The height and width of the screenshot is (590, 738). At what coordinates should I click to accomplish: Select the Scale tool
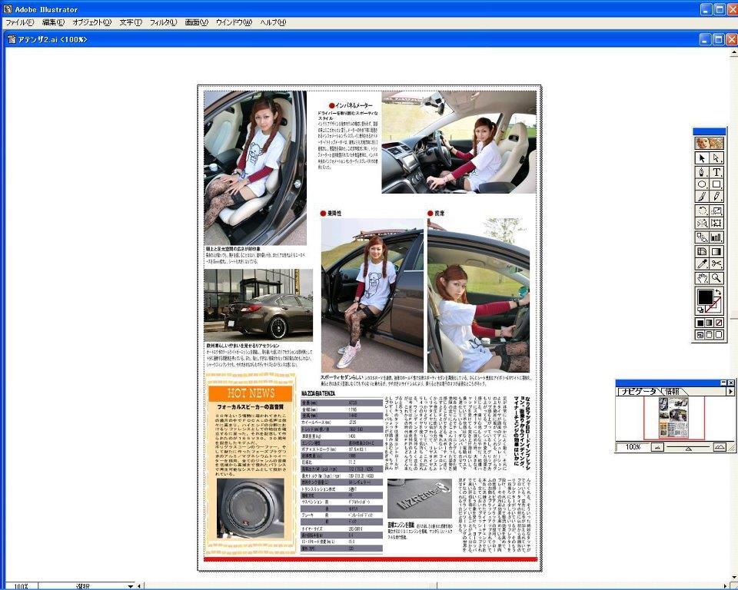point(716,210)
